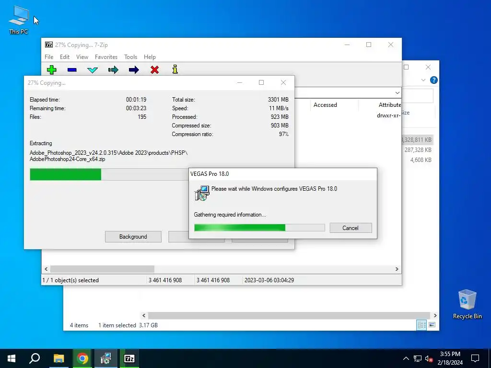Viewport: 491px width, 368px height.
Task: Switch Explorer to details view icon
Action: tap(421, 325)
